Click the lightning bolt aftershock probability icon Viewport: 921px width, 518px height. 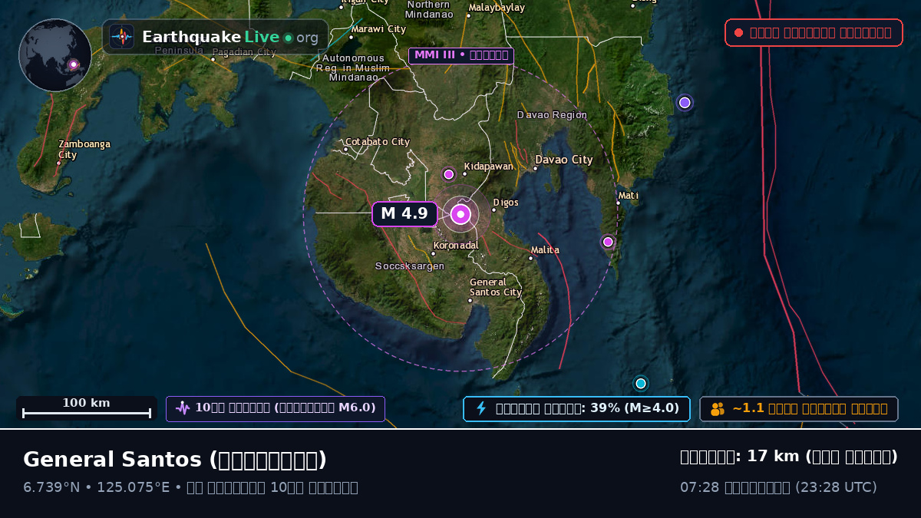point(481,408)
